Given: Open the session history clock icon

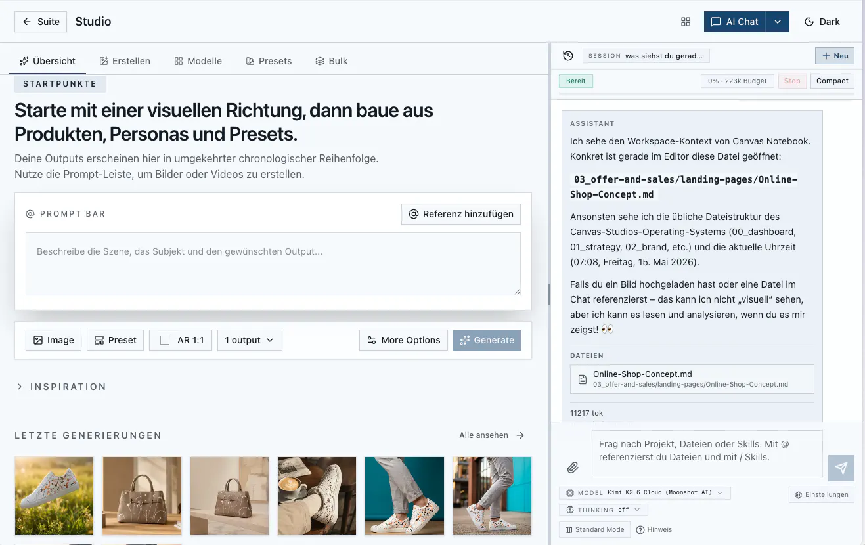Looking at the screenshot, I should click(x=568, y=56).
